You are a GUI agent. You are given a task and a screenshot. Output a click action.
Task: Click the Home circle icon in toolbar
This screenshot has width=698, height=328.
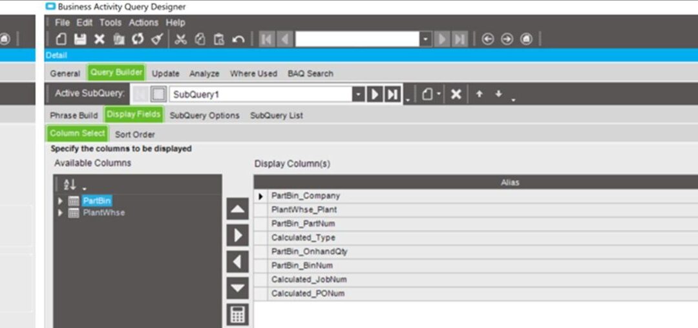point(526,39)
